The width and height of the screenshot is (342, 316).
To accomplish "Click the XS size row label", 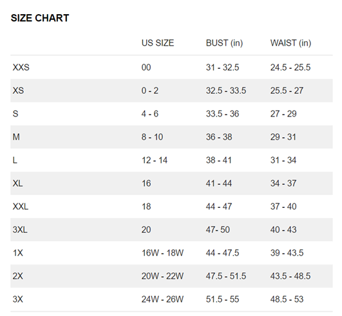I will pos(18,91).
